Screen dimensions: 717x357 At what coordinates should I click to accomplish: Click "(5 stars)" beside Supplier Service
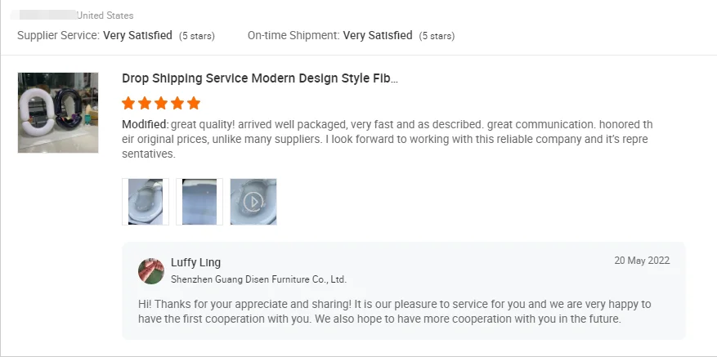click(x=197, y=36)
